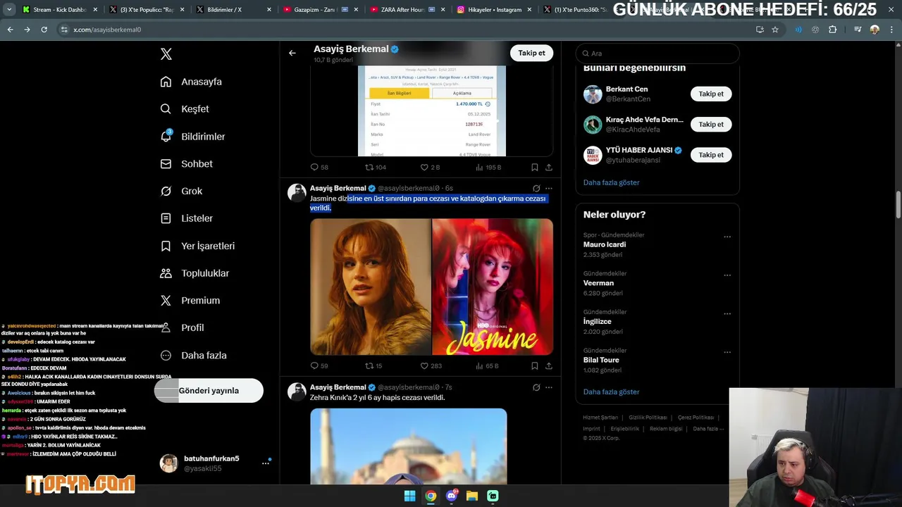The width and height of the screenshot is (902, 507).
Task: Like the tweet with 2 B likes
Action: pyautogui.click(x=430, y=167)
